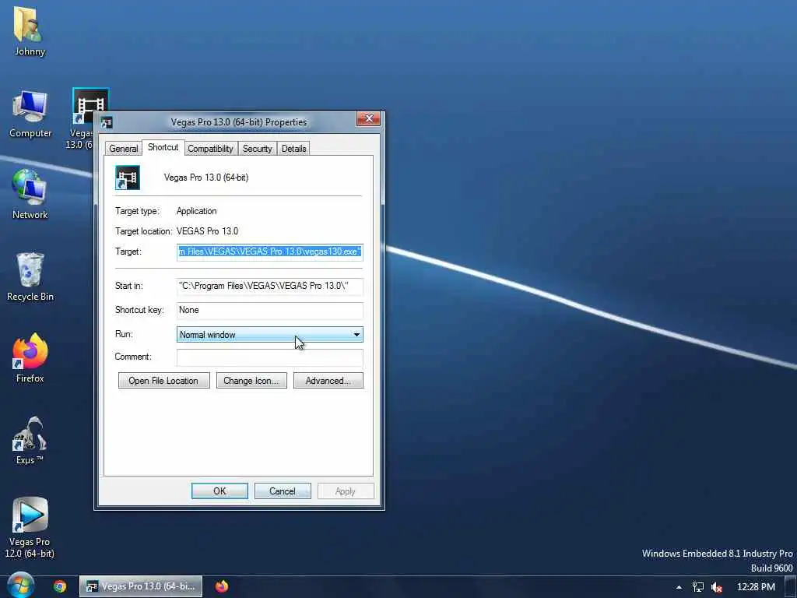Screen dimensions: 797x598
Task: Cancel the Properties dialog
Action: click(283, 491)
